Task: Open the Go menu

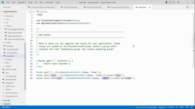Action: tap(36, 2)
